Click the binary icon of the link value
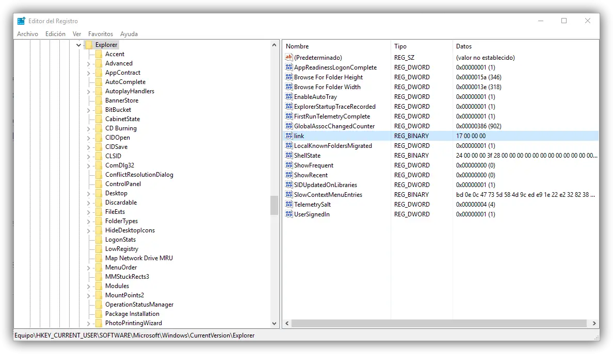Screen dimensions: 613x354 pyautogui.click(x=289, y=136)
